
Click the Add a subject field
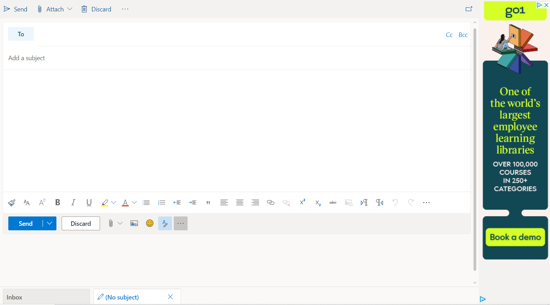click(x=237, y=58)
